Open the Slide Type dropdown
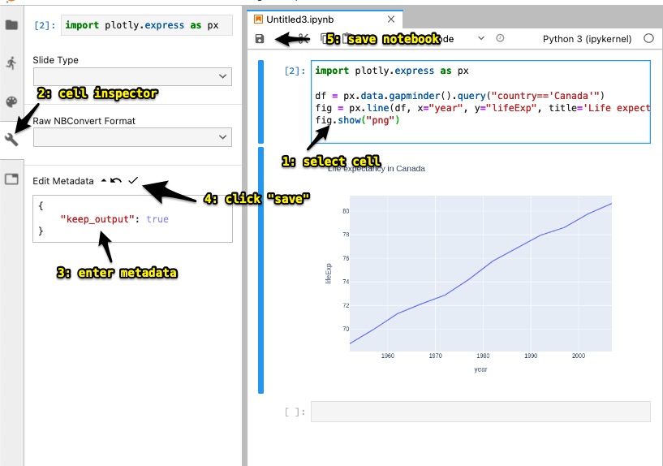This screenshot has height=466, width=663. point(132,76)
